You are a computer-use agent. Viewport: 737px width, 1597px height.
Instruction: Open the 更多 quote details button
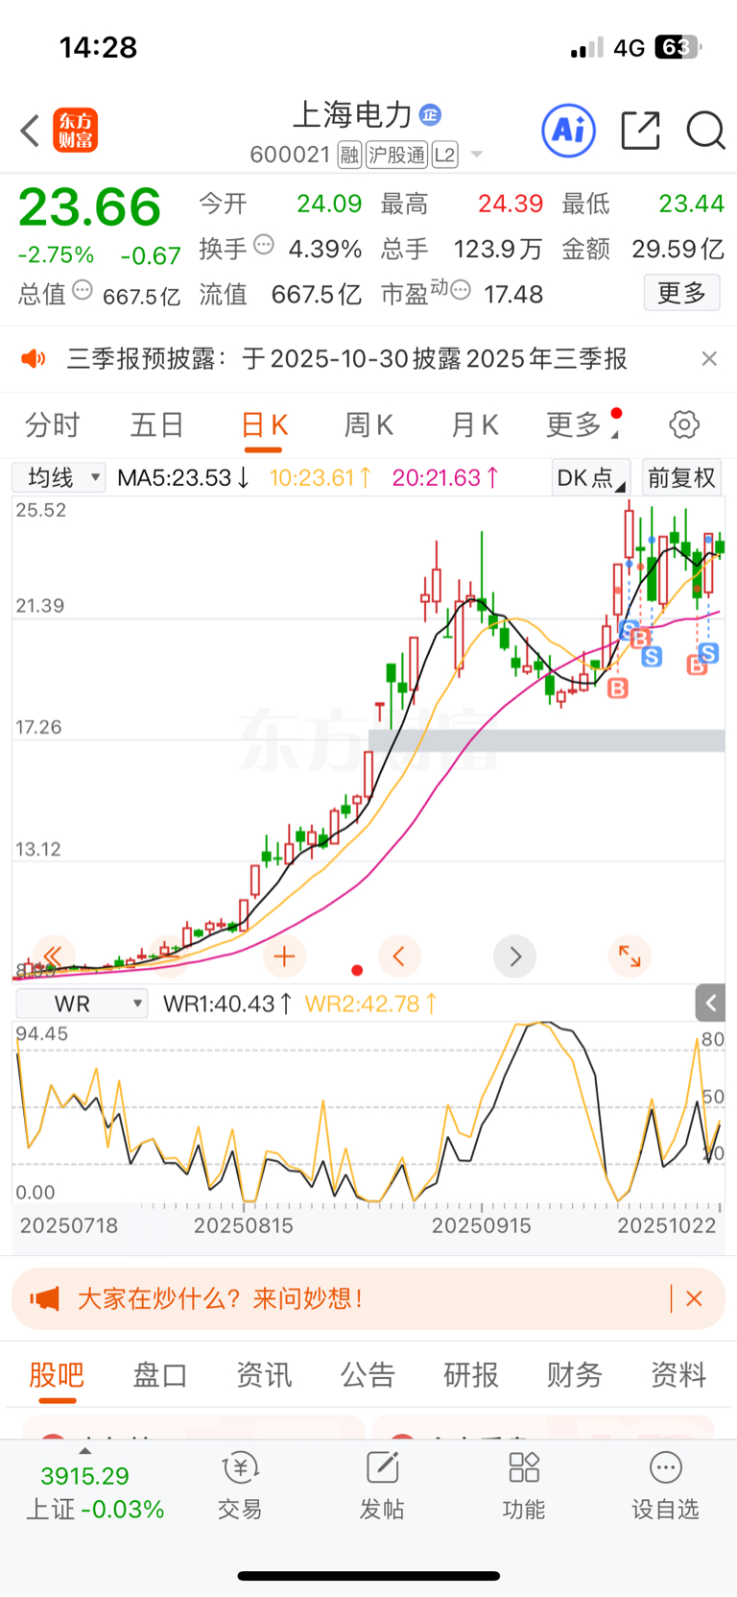pos(681,293)
